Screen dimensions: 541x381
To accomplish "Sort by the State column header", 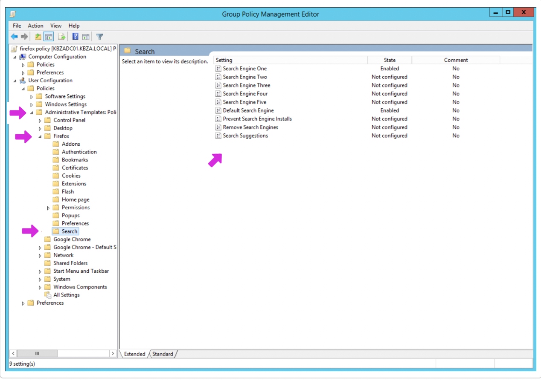I will pos(390,60).
